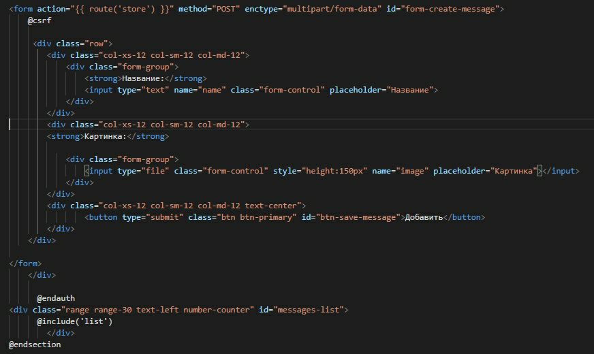Viewport: 594px width, 354px height.
Task: Click the closing </input> tag
Action: [x=561, y=171]
